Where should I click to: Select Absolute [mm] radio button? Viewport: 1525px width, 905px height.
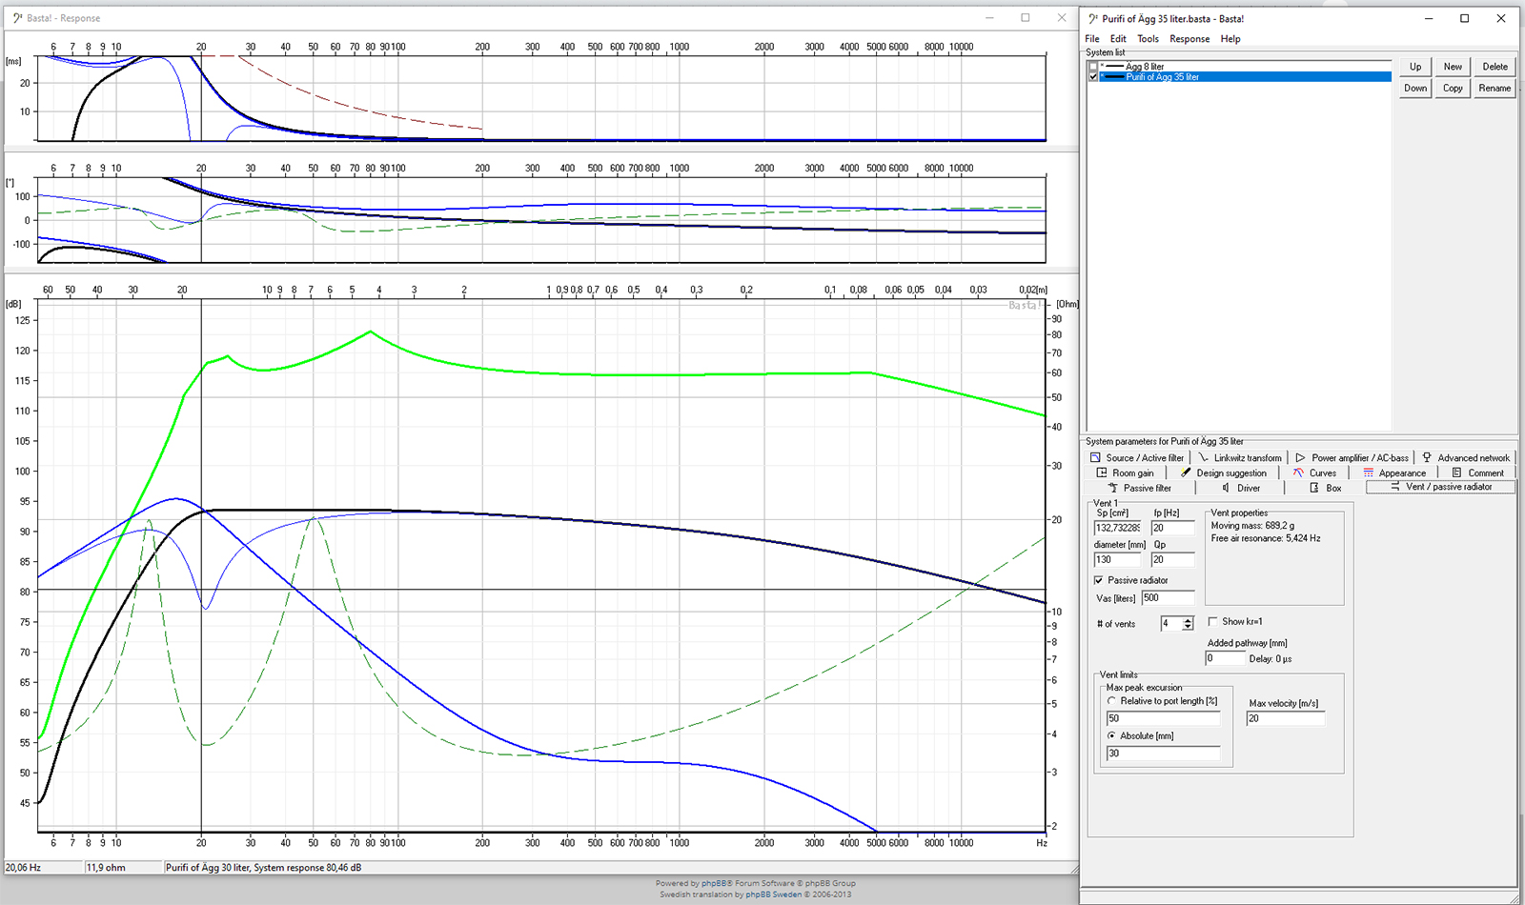coord(1111,735)
